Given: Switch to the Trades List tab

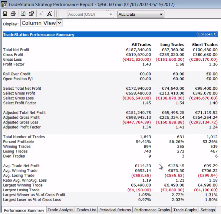Looking at the screenshot, I should coord(86,210).
